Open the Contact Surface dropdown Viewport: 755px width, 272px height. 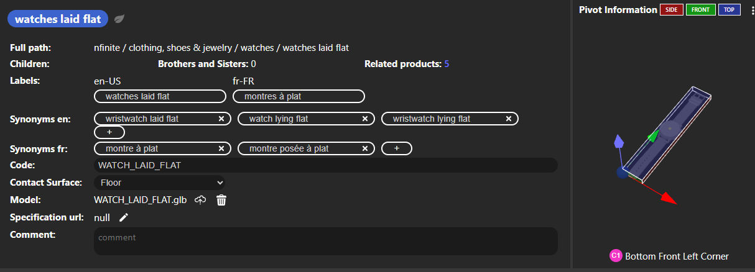click(x=160, y=183)
